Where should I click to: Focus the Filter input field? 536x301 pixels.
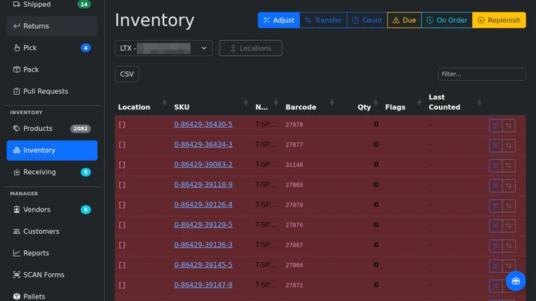click(482, 74)
